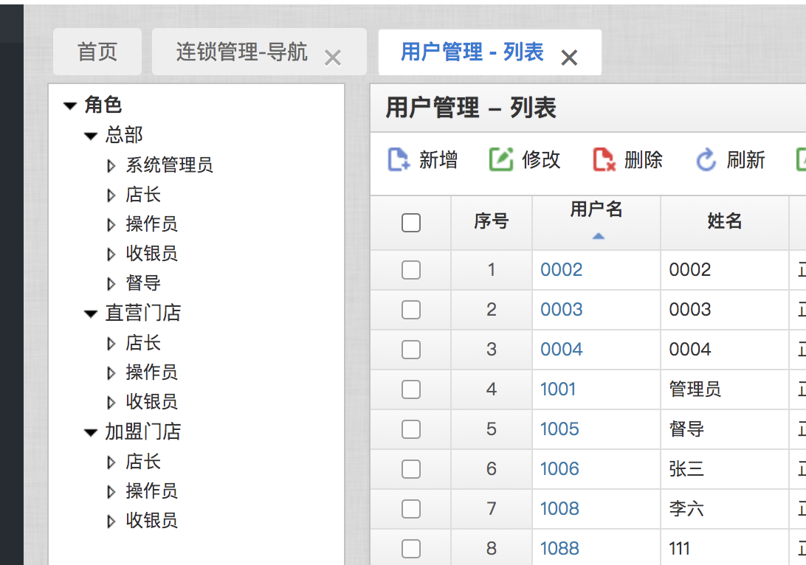The image size is (806, 565).
Task: Expand the 系统管理员 tree node
Action: pos(111,165)
